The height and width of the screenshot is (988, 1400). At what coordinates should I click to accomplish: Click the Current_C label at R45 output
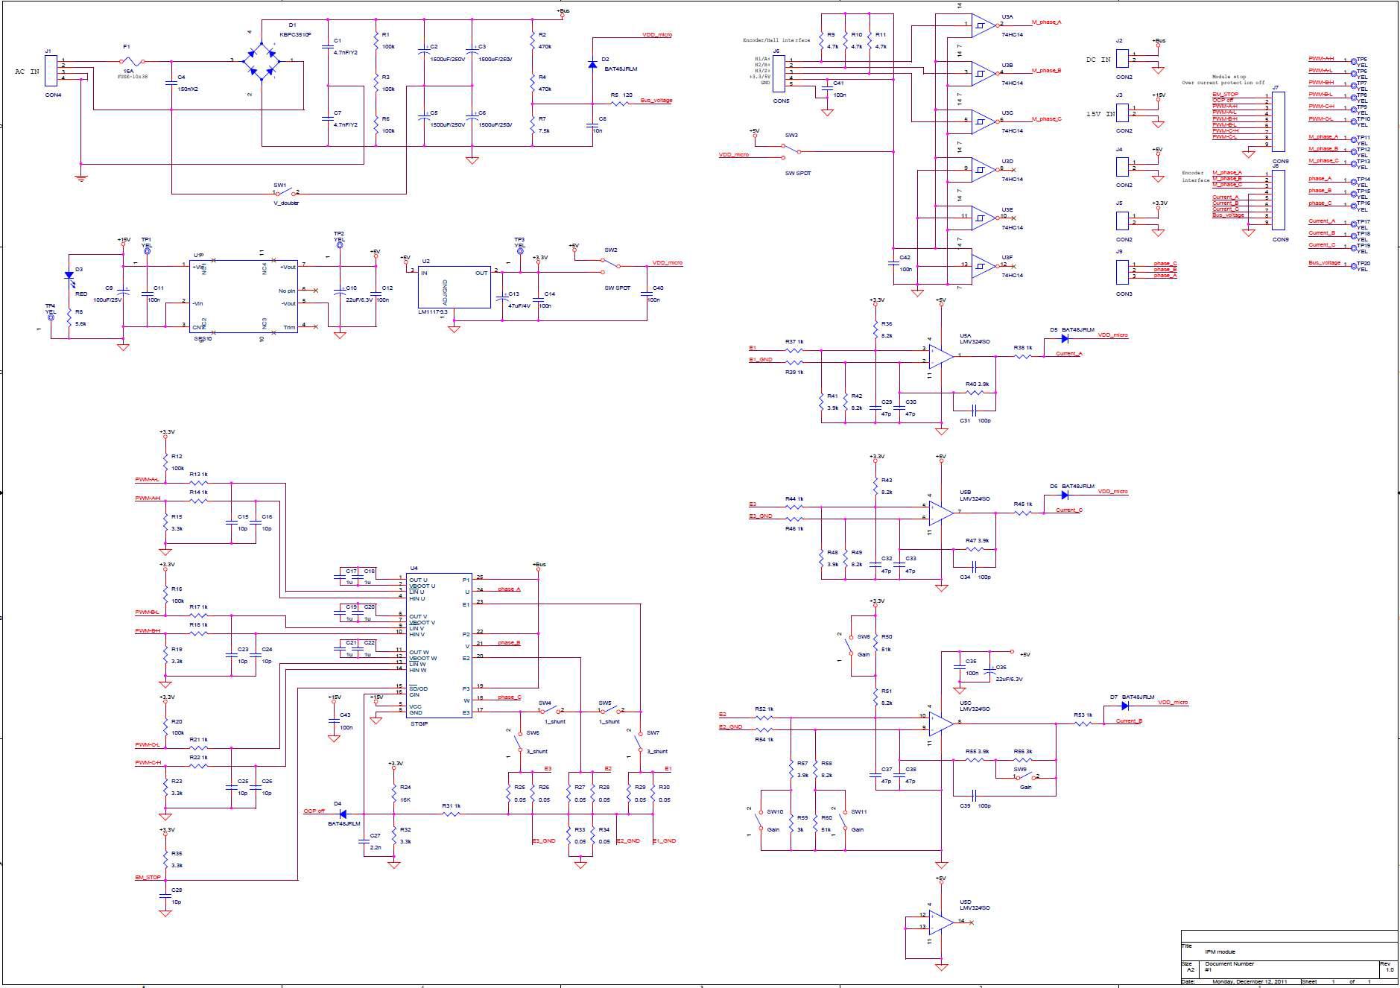click(x=1069, y=510)
